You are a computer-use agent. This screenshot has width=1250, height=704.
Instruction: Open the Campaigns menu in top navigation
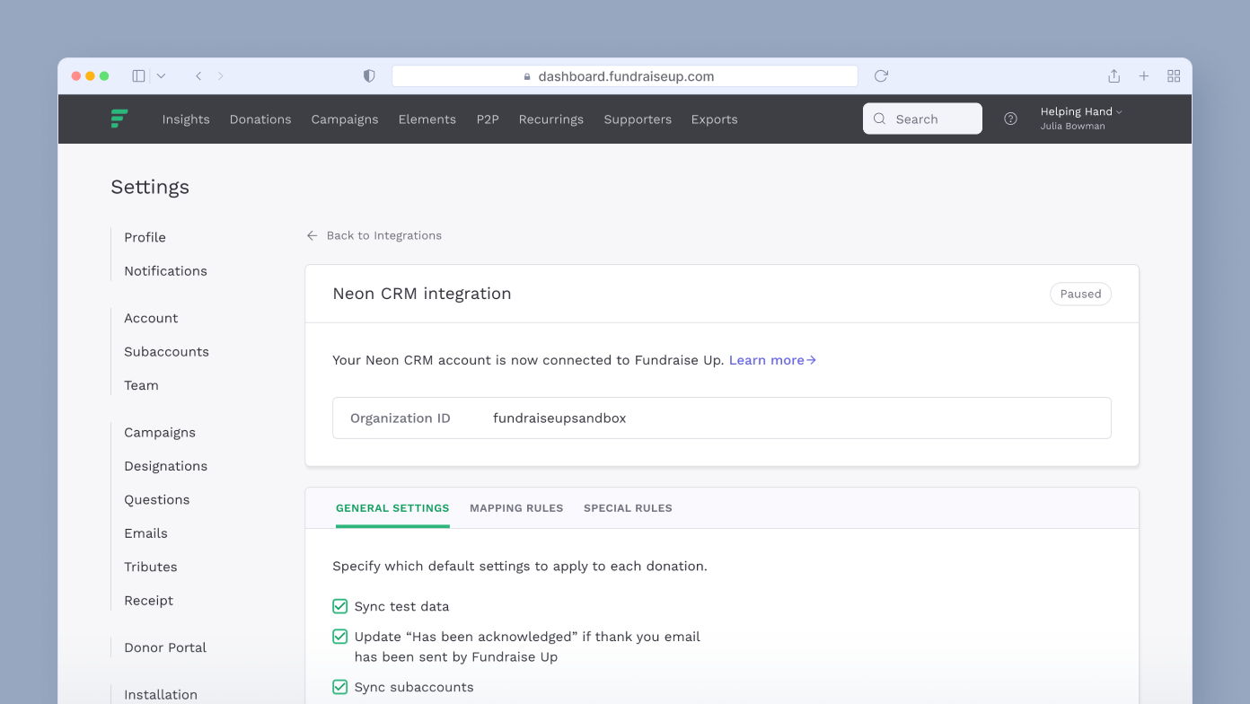[345, 119]
